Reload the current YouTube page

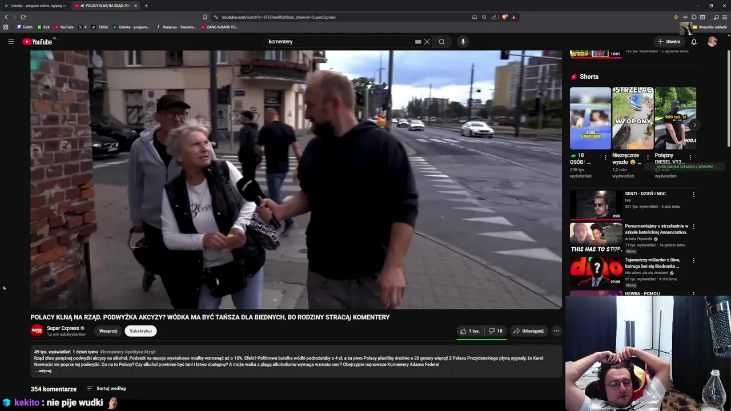pos(23,17)
